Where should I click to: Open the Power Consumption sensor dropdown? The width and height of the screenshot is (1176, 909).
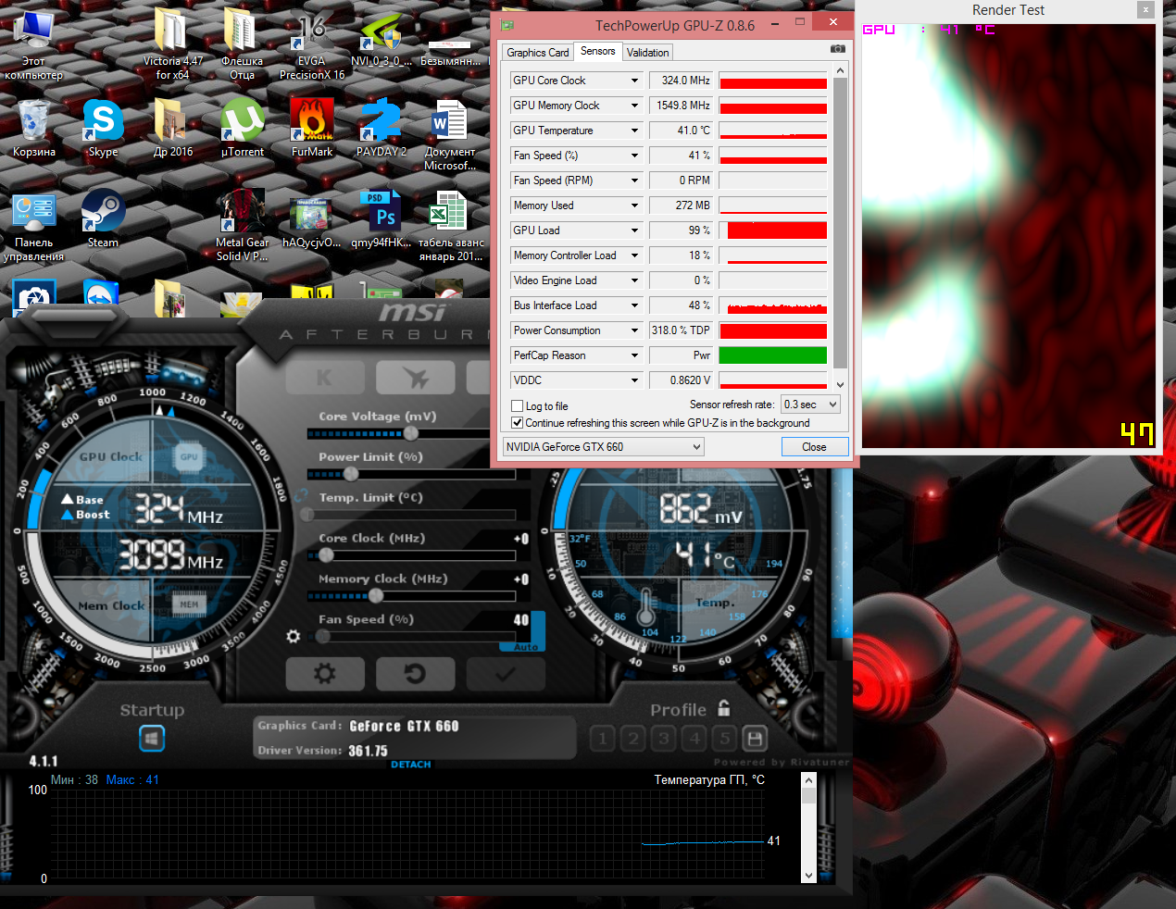click(x=634, y=330)
